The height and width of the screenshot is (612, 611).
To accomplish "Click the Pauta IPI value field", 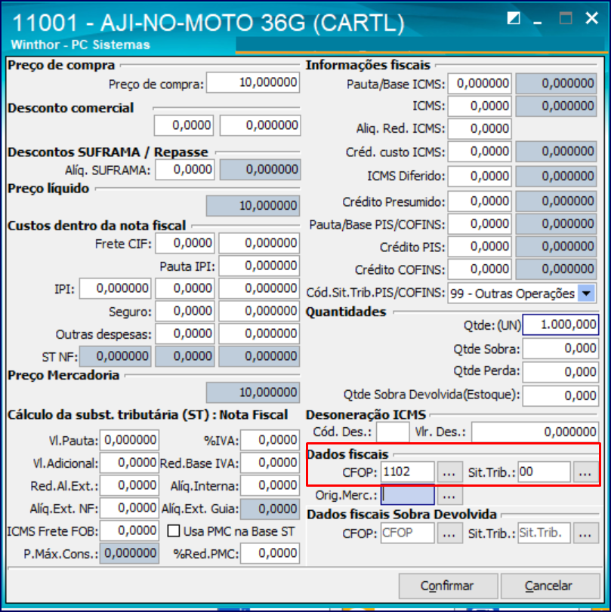I will pos(258,266).
